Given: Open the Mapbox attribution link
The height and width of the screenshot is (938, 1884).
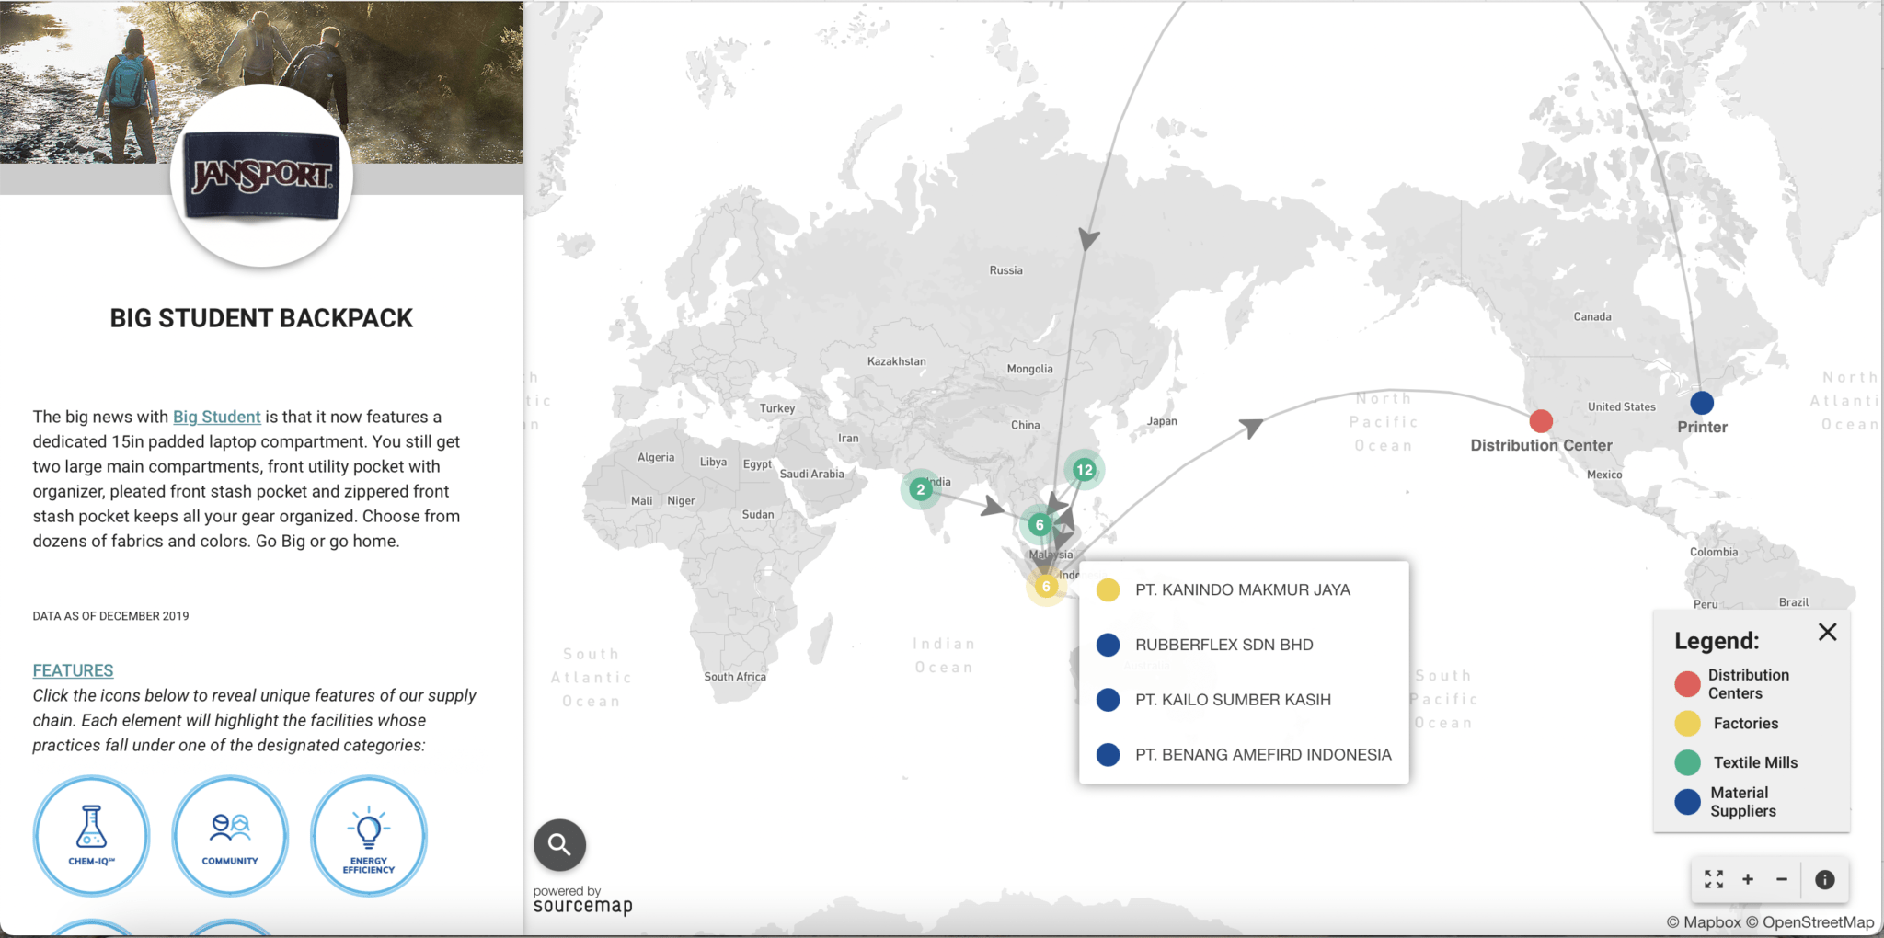Looking at the screenshot, I should pos(1704,921).
